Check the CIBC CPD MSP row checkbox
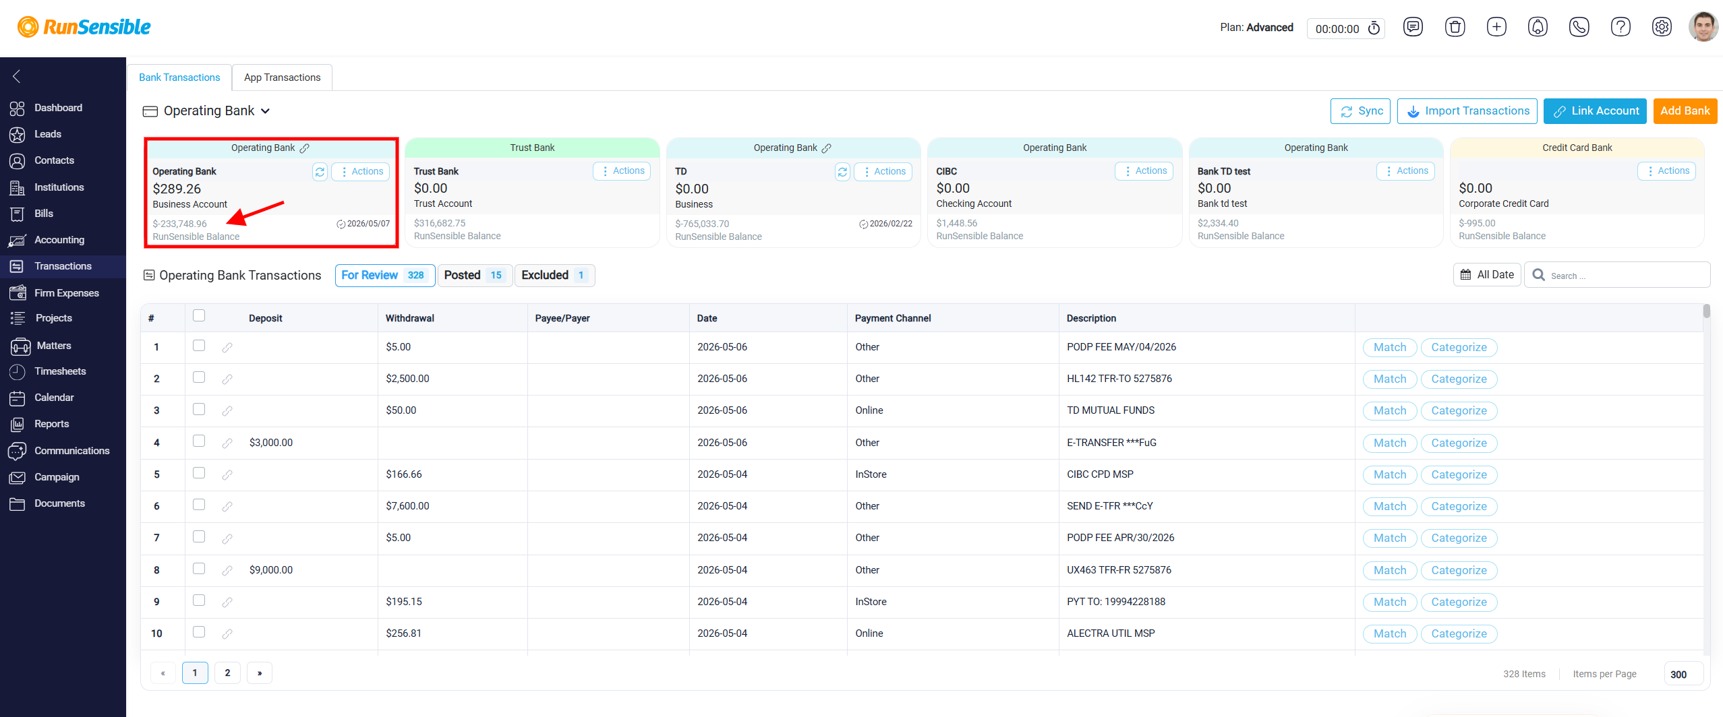Screen dimensions: 1723x717 (x=199, y=472)
